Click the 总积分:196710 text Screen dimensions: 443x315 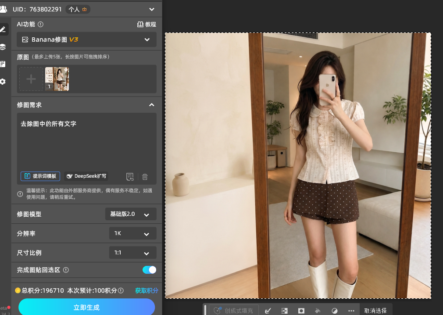(x=43, y=290)
